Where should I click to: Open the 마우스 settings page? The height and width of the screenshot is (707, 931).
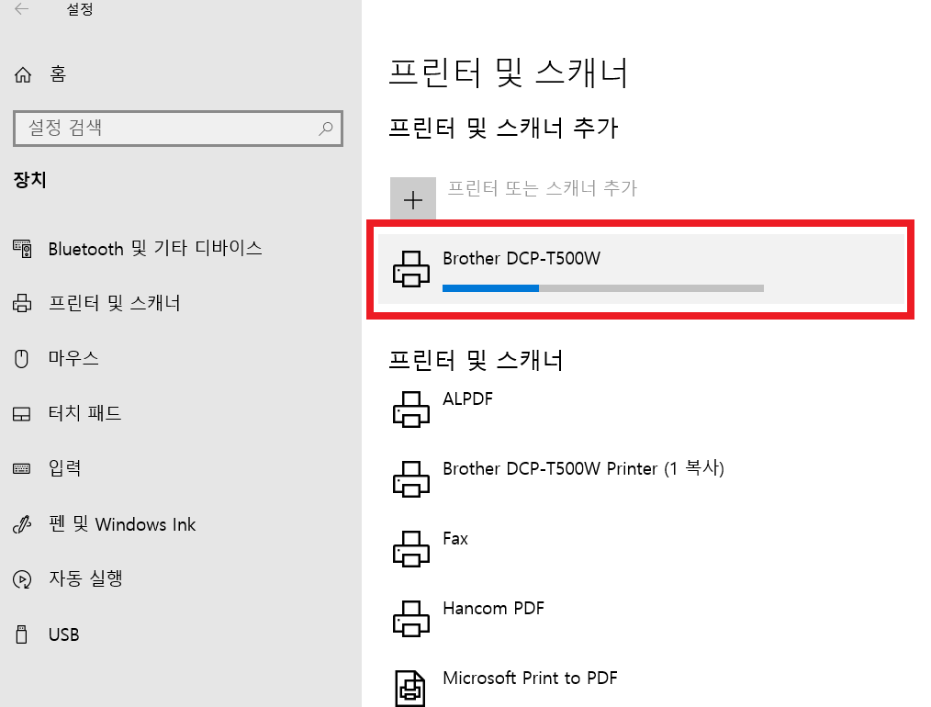73,358
